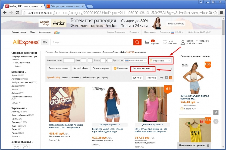Expand Больше under Украшение
The height and width of the screenshot is (150, 226).
click(x=16, y=136)
